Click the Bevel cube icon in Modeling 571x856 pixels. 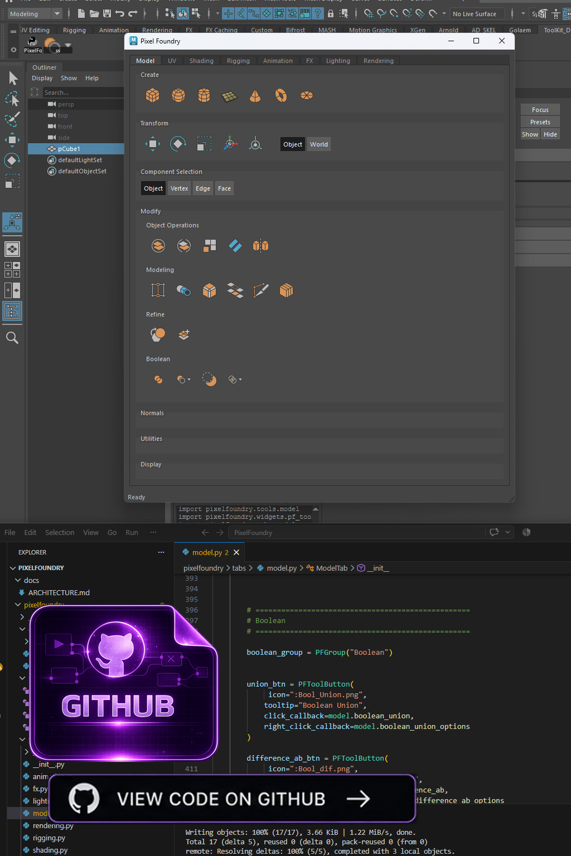209,290
